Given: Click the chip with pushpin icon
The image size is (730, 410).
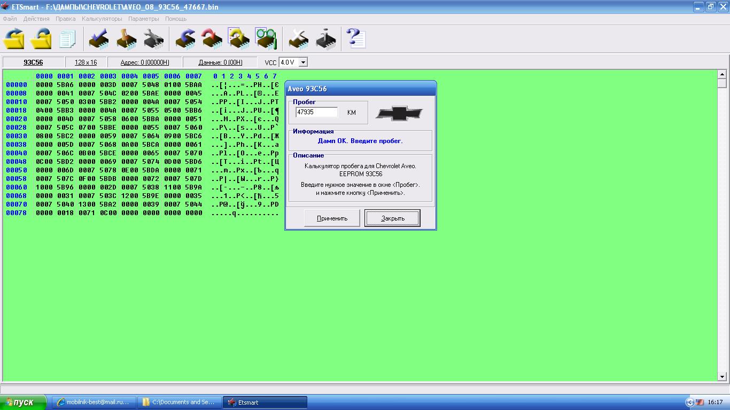Looking at the screenshot, I should tap(127, 38).
